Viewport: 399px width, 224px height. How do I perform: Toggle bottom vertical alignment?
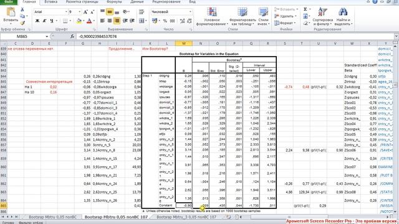click(x=117, y=12)
